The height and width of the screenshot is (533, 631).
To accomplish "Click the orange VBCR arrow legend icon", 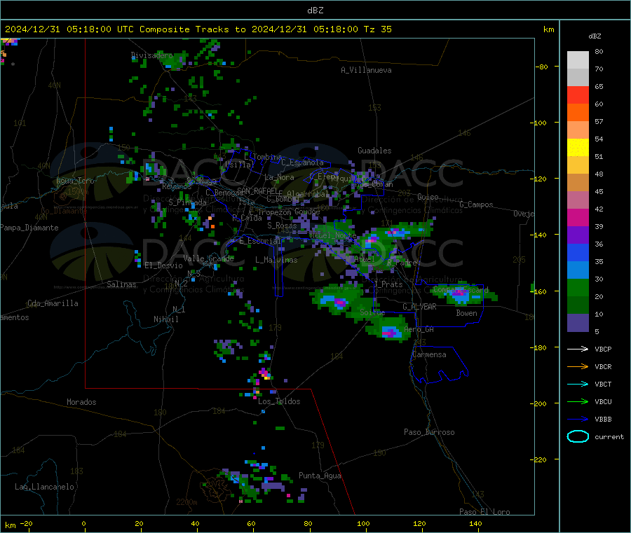I will tap(578, 366).
